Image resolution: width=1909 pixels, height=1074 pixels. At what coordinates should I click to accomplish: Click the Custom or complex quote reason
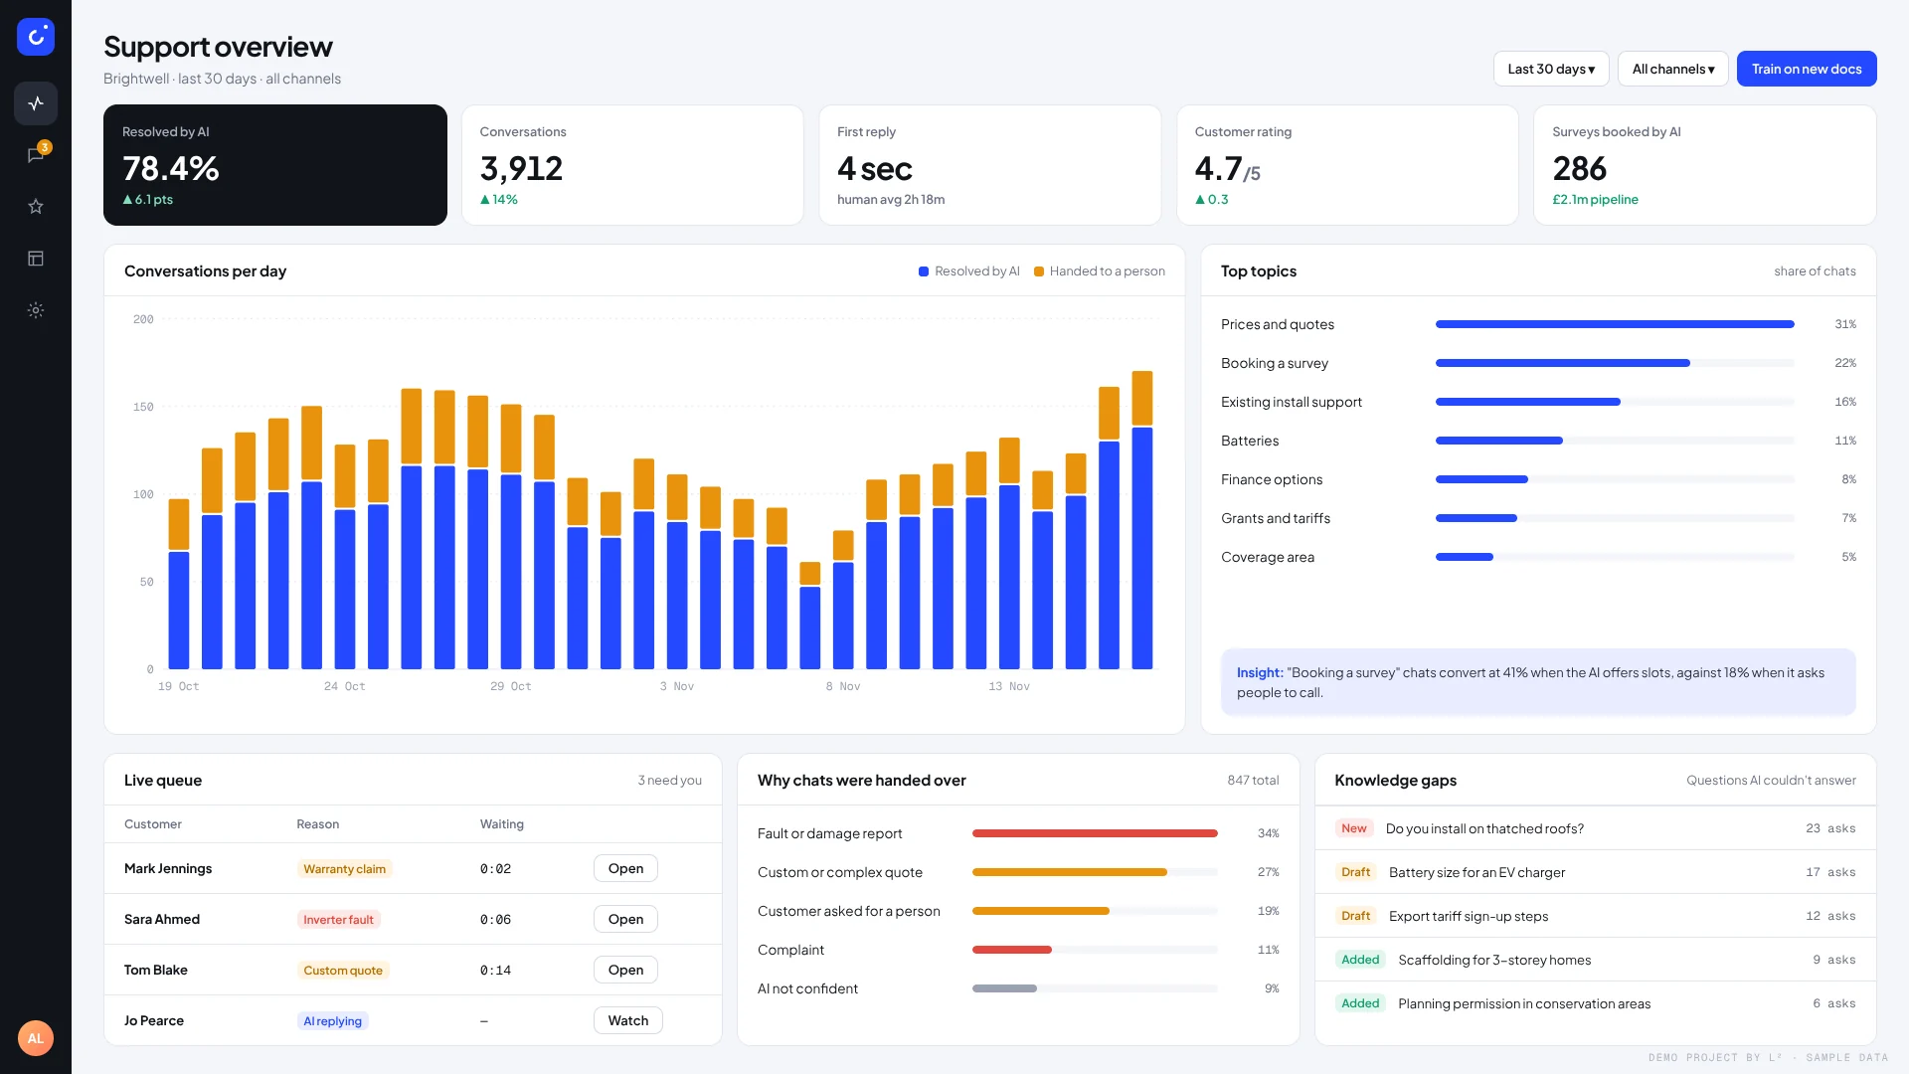coord(1018,872)
